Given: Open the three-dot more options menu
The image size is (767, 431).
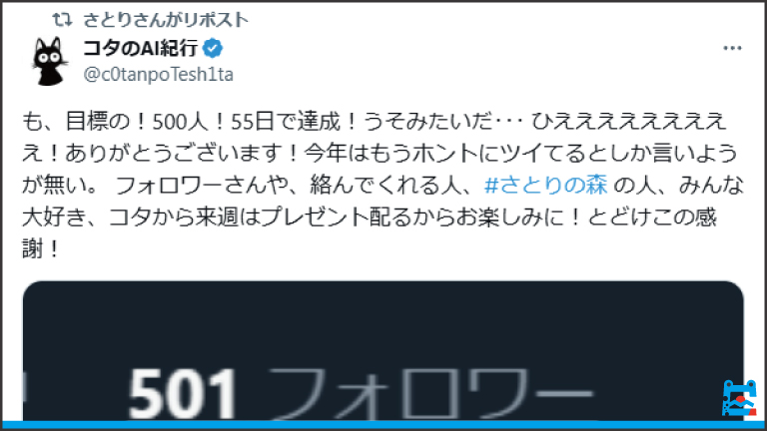Looking at the screenshot, I should click(732, 48).
